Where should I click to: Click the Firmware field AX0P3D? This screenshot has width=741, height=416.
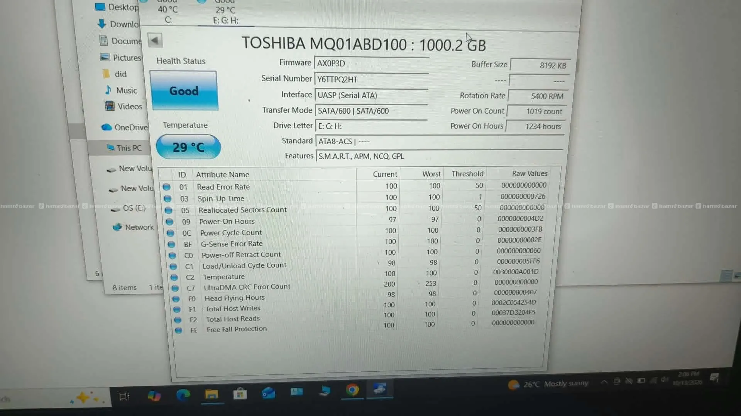pyautogui.click(x=372, y=63)
